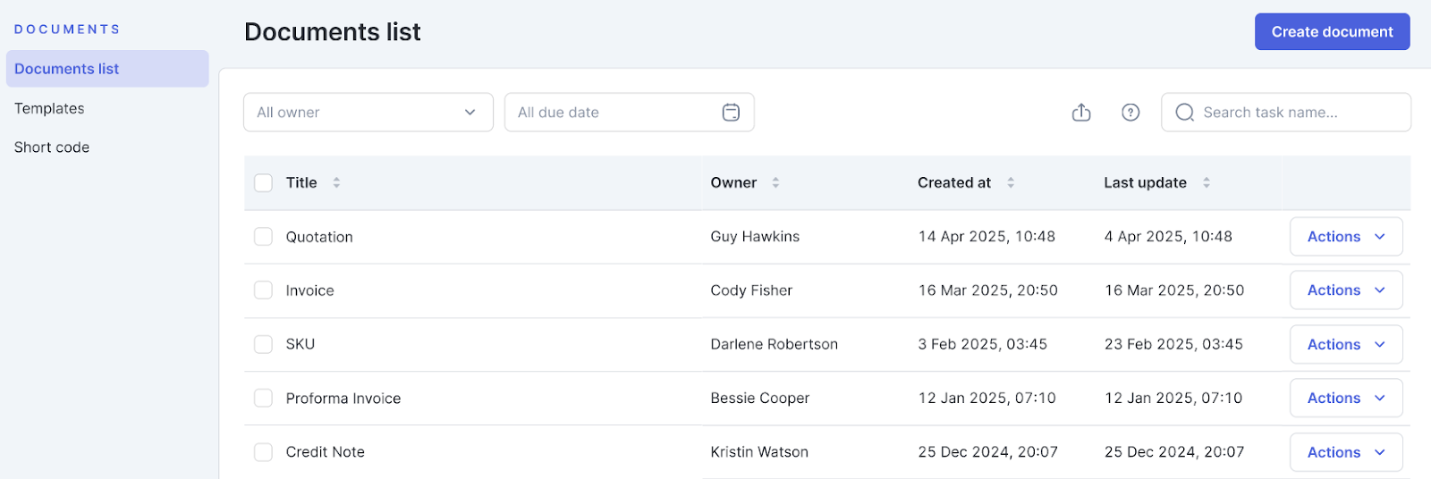Sort by Last update column arrows
1431x479 pixels.
pyautogui.click(x=1207, y=182)
